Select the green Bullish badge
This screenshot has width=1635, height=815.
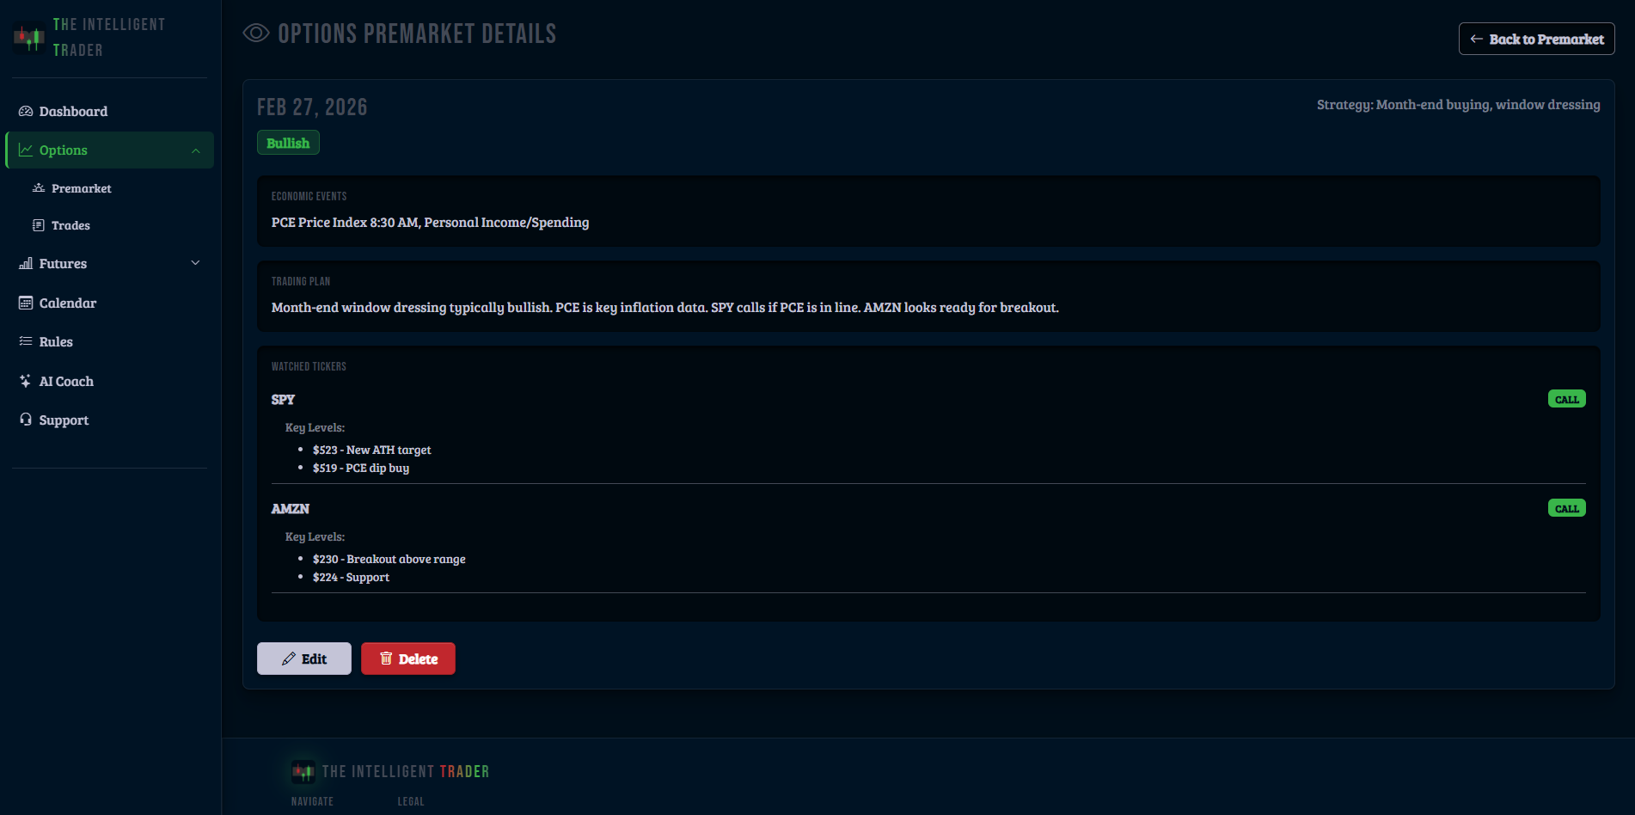coord(288,142)
